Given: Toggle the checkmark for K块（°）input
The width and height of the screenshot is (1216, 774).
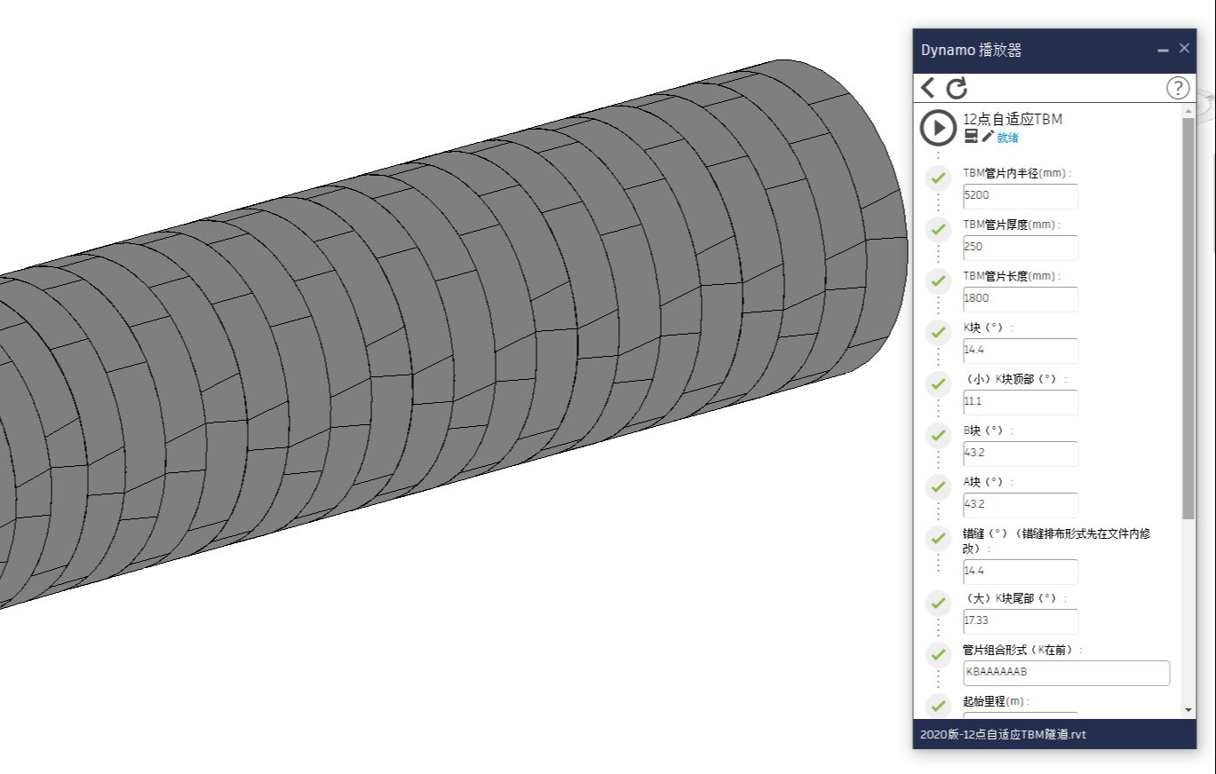Looking at the screenshot, I should coord(938,333).
